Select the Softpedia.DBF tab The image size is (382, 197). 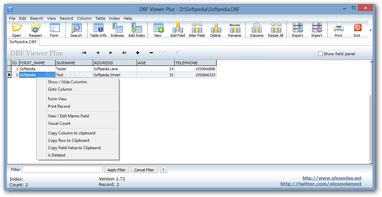pos(23,42)
